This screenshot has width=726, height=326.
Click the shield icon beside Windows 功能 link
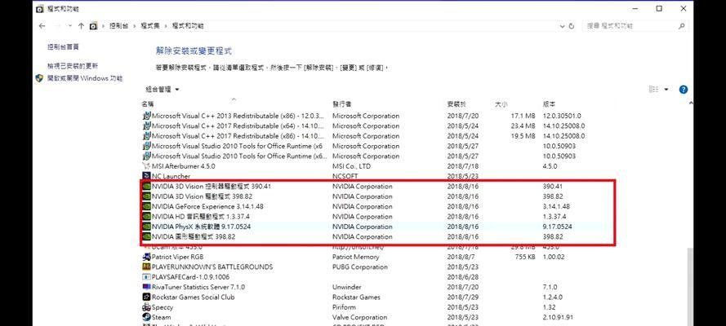click(x=39, y=78)
